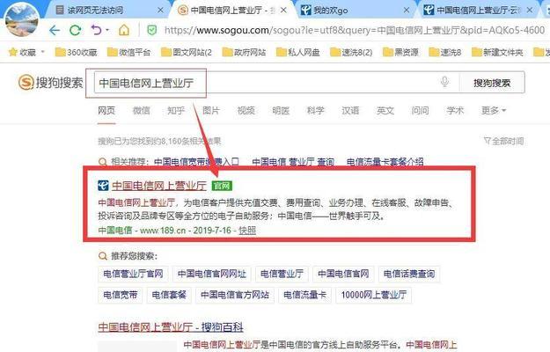Expand the 更多 categories dropdown
The image size is (550, 352).
click(494, 111)
